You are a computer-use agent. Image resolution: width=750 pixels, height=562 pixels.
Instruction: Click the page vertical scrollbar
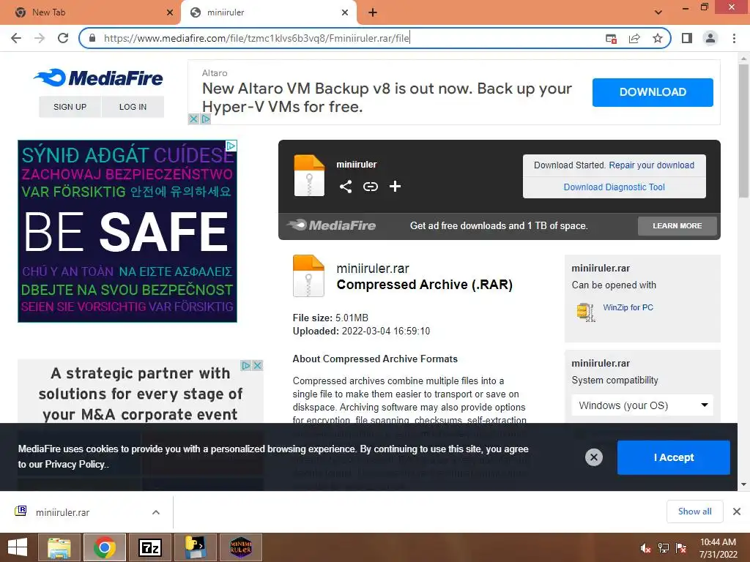743,132
